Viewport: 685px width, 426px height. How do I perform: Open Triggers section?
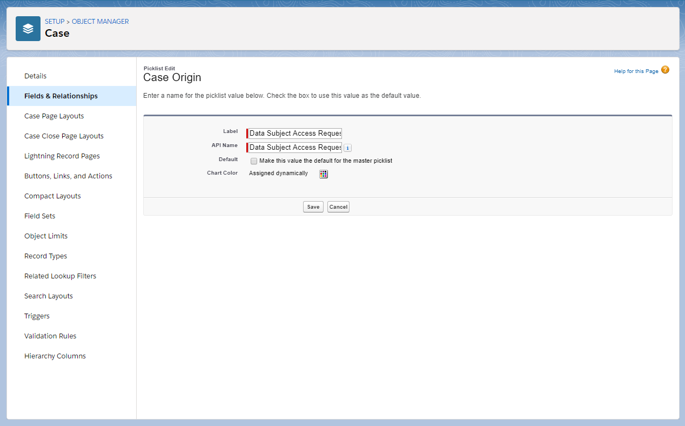tap(37, 316)
